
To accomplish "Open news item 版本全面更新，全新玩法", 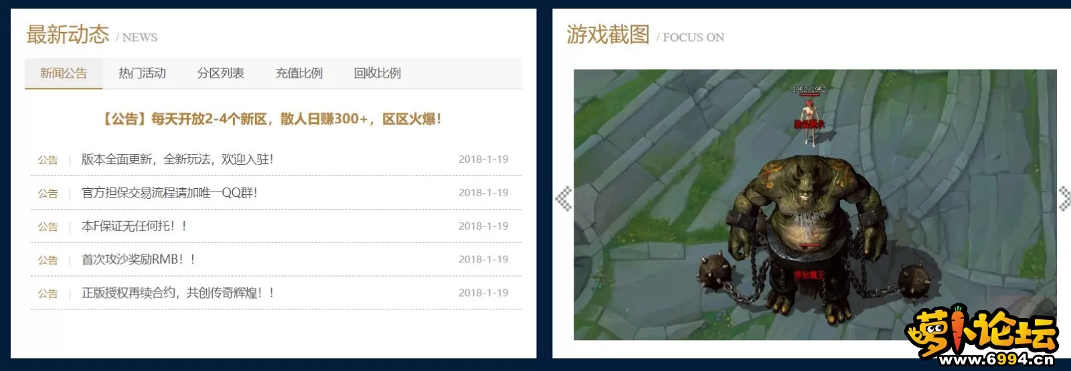I will click(177, 159).
